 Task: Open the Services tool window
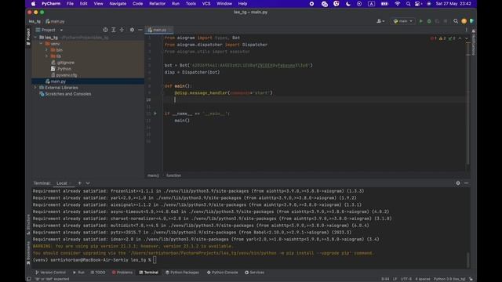tap(254, 273)
